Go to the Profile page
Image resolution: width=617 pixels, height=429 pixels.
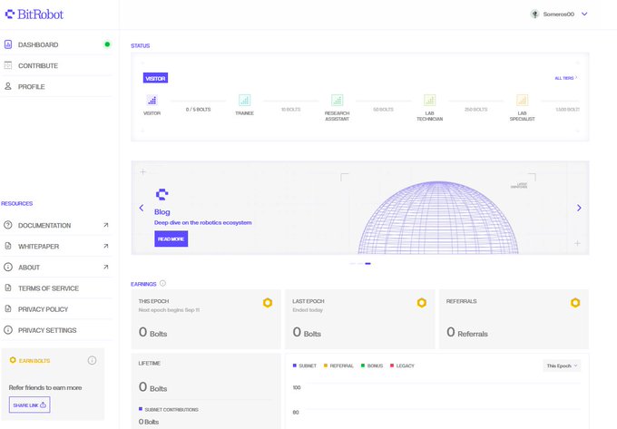coord(56,86)
